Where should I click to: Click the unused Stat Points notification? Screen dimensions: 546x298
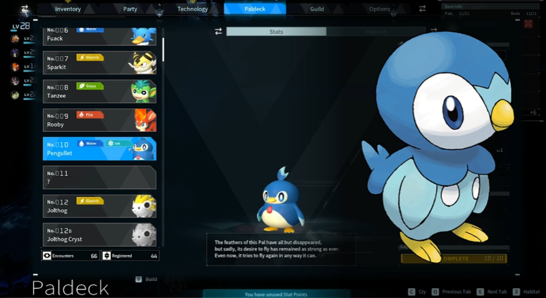pos(276,294)
